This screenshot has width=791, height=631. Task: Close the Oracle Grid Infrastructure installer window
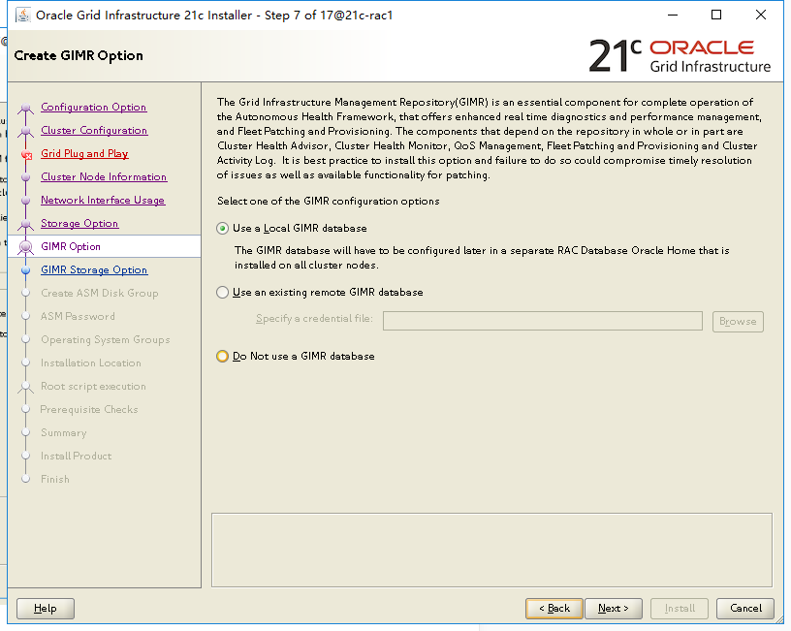click(761, 15)
